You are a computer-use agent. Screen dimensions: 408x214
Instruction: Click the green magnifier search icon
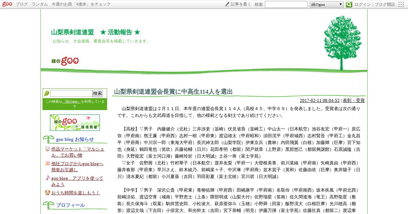[349, 4]
